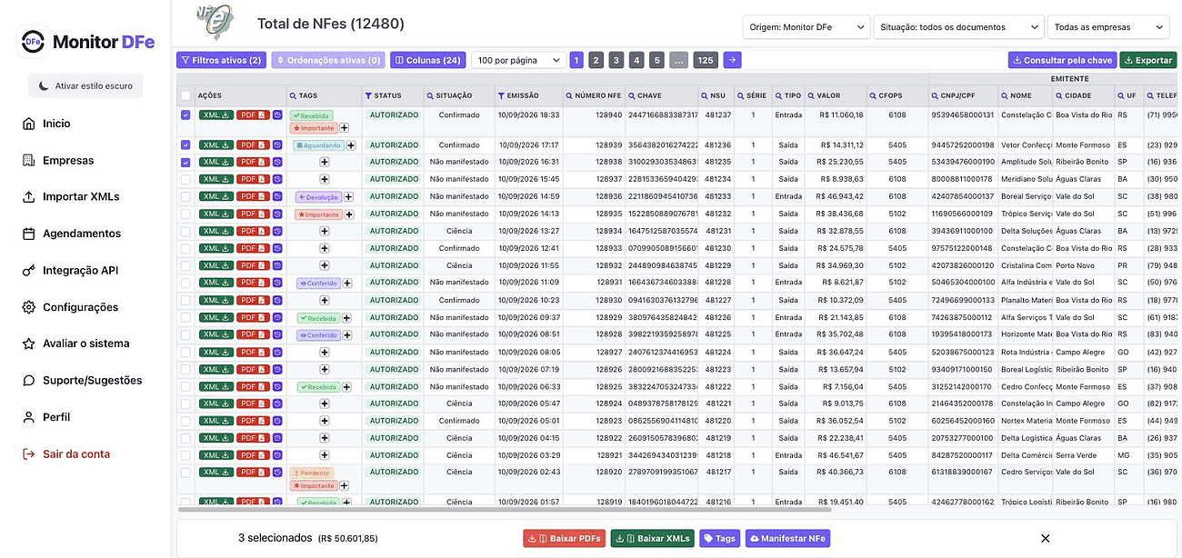Download PDF for NFe 128939
The width and height of the screenshot is (1182, 558).
[253, 144]
